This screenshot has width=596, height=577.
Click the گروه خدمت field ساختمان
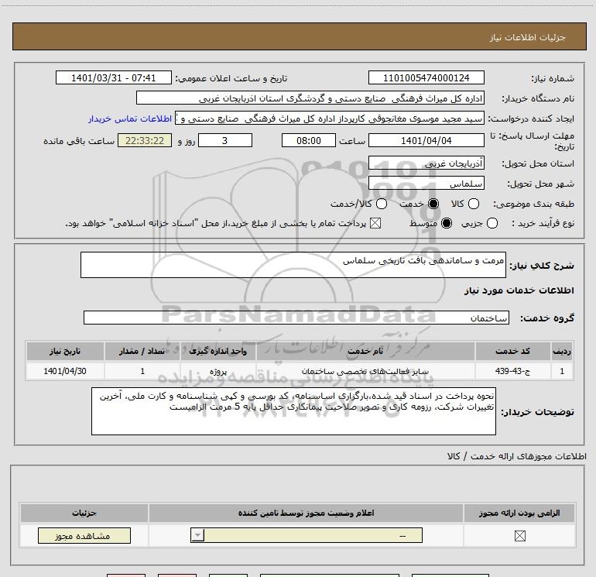click(296, 318)
